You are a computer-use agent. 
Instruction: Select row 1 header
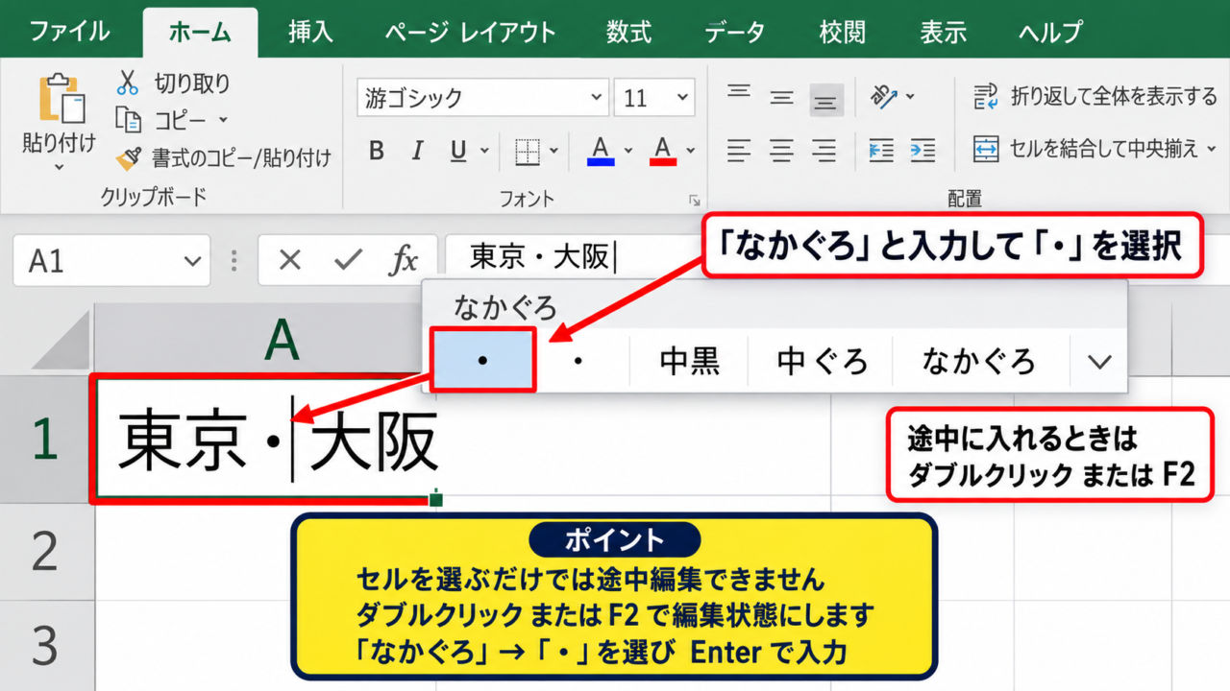[x=45, y=439]
